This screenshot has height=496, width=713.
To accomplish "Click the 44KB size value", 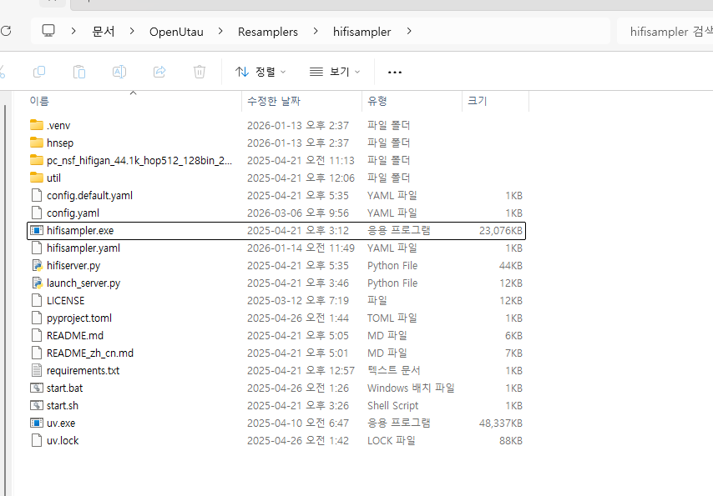I will pyautogui.click(x=511, y=266).
